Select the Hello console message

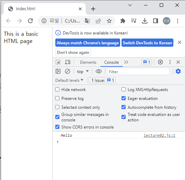66,135
